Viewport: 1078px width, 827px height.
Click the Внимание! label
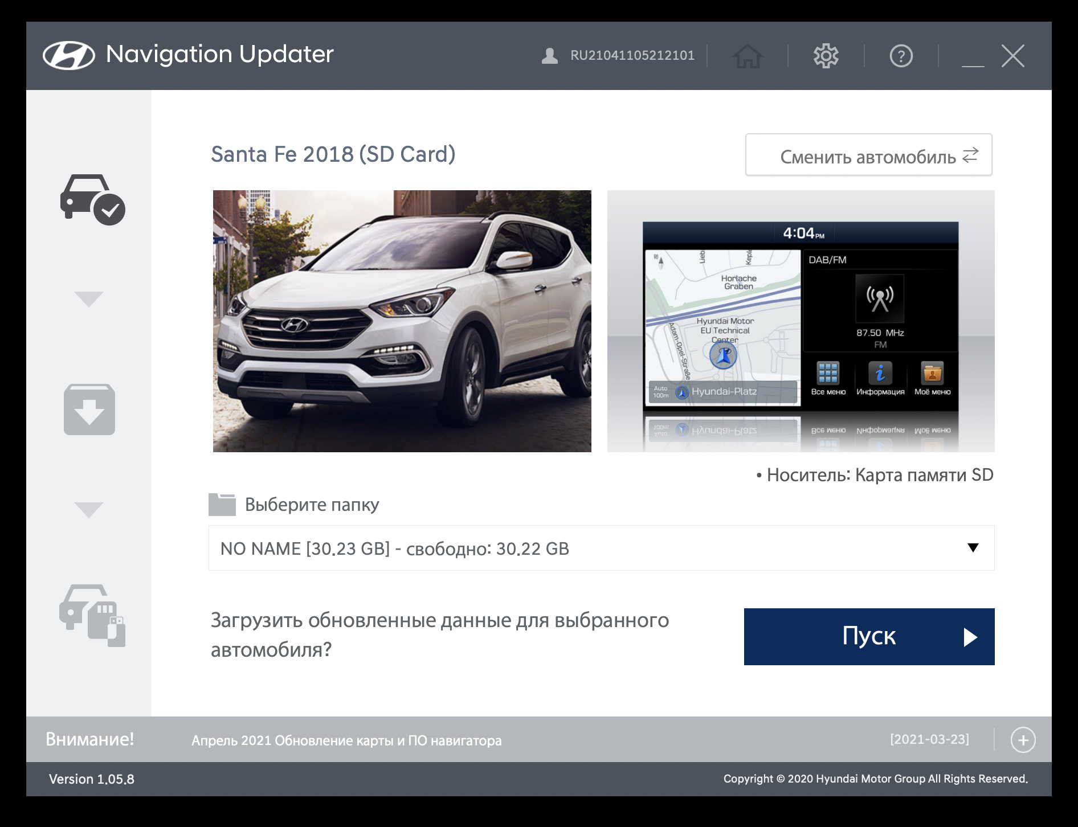[90, 739]
